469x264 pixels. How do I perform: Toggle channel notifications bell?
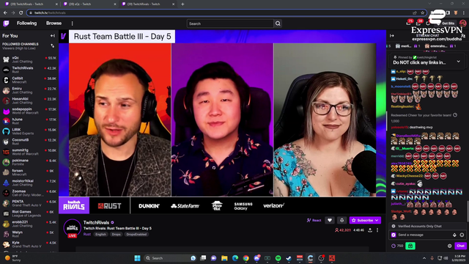(342, 220)
